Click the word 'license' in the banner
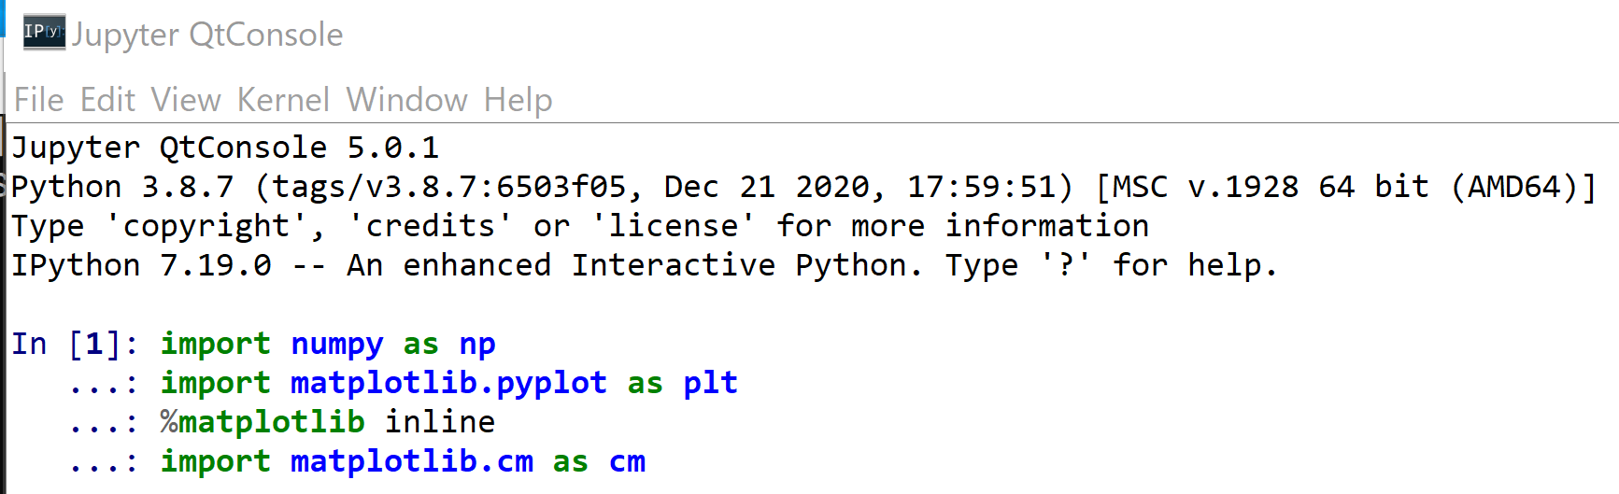This screenshot has height=494, width=1619. click(x=673, y=227)
